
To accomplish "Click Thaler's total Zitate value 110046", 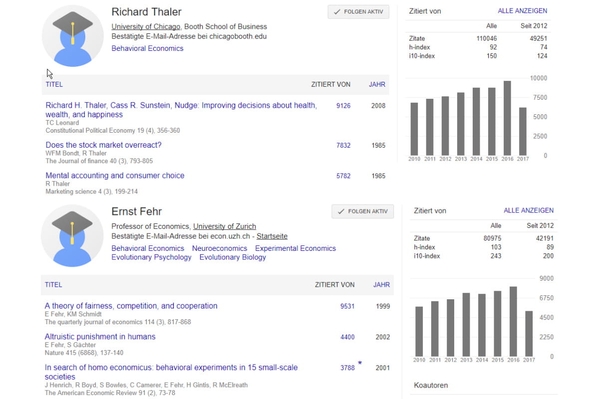I will point(487,38).
